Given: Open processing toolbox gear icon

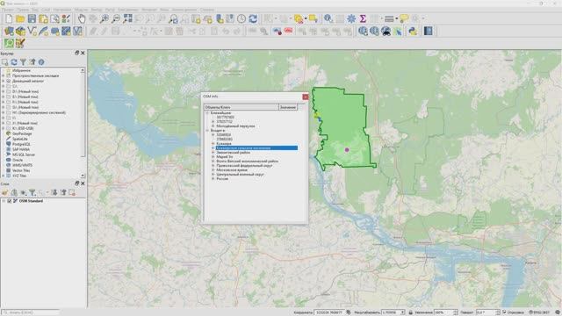Looking at the screenshot, I should [351, 18].
